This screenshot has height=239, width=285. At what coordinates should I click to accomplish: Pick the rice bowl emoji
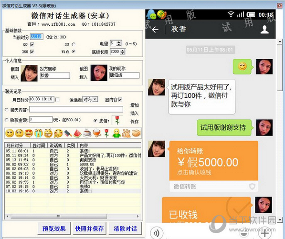97,133
